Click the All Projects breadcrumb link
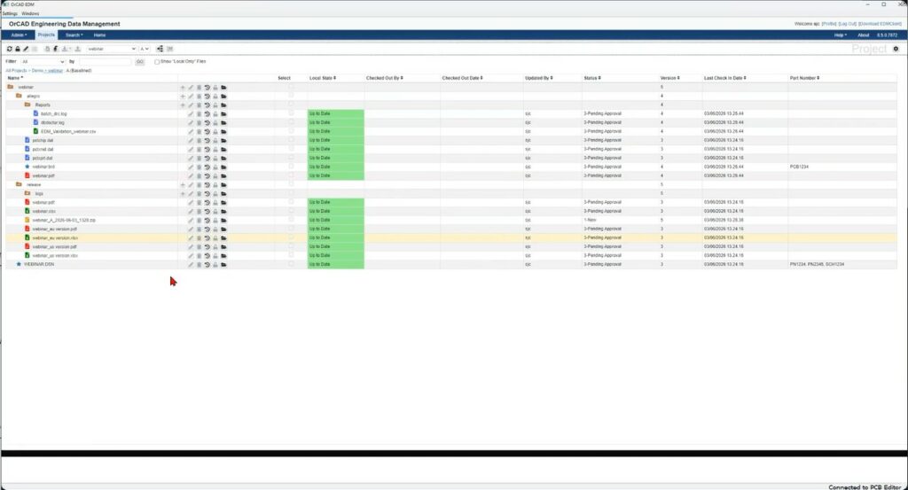 (x=16, y=71)
